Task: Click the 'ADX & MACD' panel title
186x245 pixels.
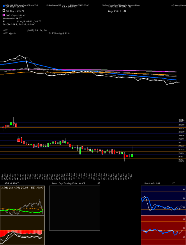Action: click(12, 183)
